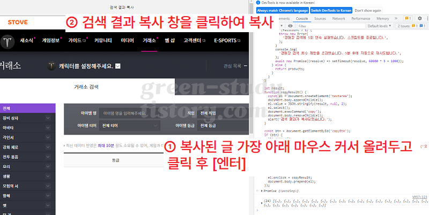Open the 2 Issues indicator
The height and width of the screenshot is (215, 429).
click(411, 26)
